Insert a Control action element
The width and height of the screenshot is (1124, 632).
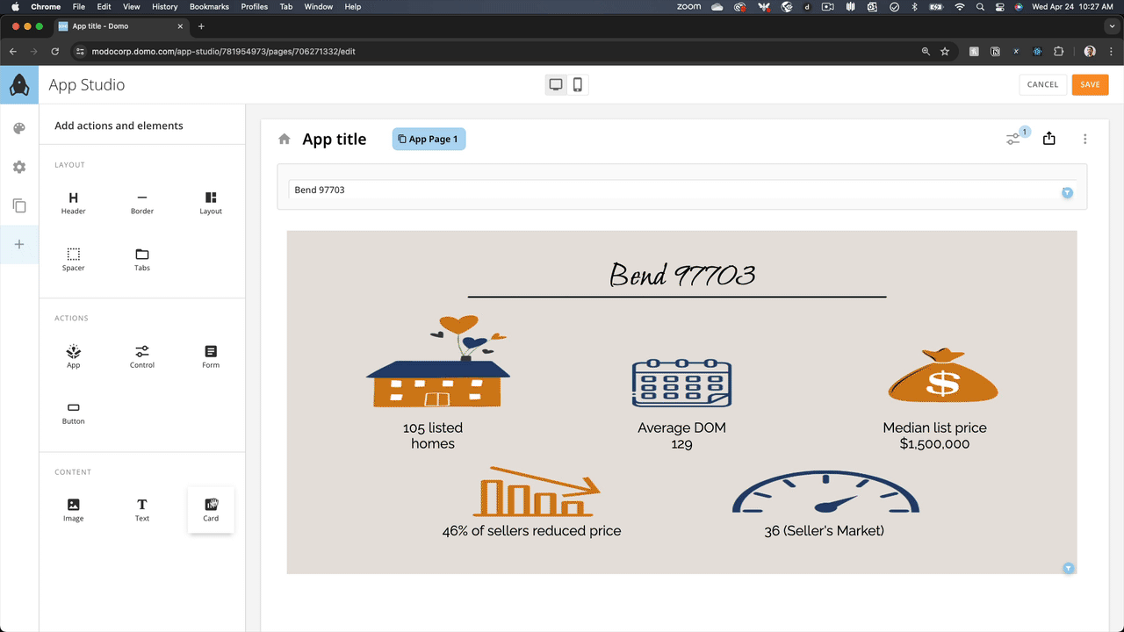pos(141,355)
